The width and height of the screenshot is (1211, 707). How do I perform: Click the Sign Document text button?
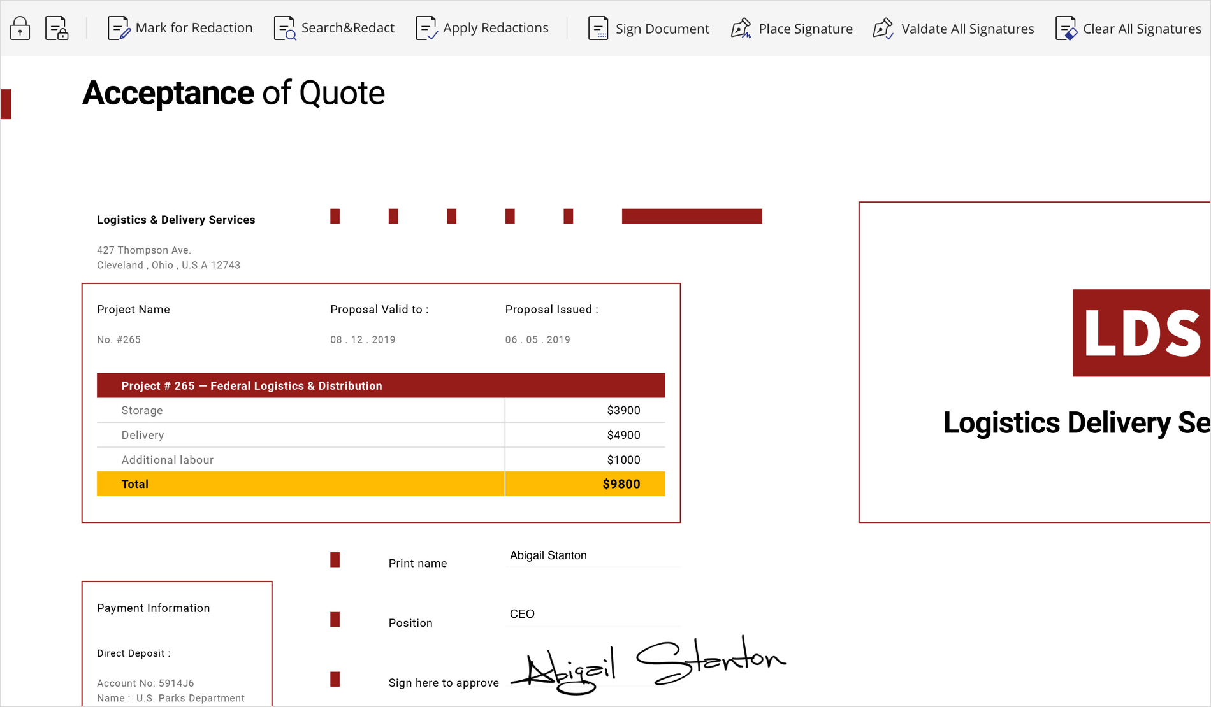662,29
